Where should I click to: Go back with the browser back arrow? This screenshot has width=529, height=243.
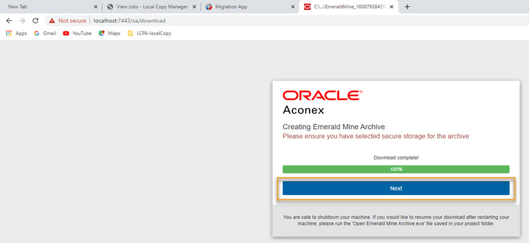point(9,21)
